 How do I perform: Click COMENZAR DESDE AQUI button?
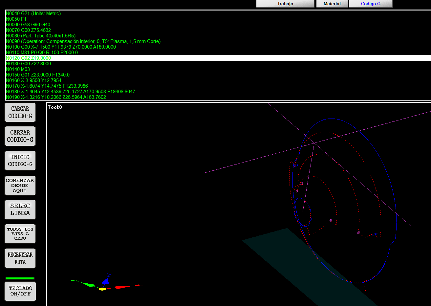[x=20, y=186]
